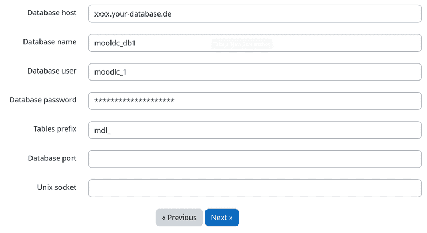Click on the xxxx.your-database.de text
427x233 pixels.
(132, 14)
